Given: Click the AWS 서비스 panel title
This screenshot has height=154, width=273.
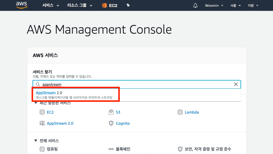Looking at the screenshot, I should pyautogui.click(x=45, y=55).
